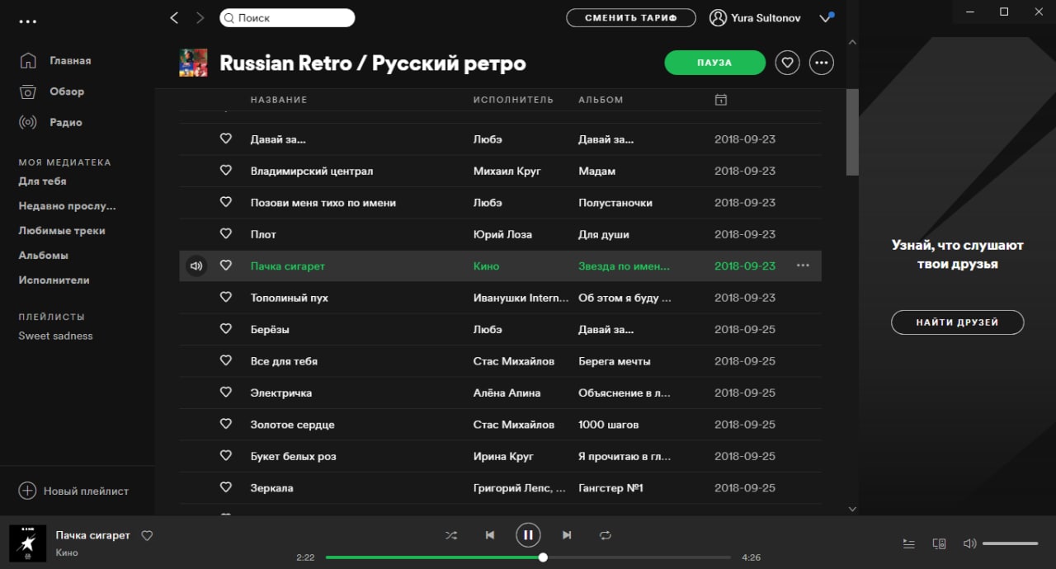This screenshot has height=569, width=1056.
Task: Mute the volume with the speaker icon
Action: coord(969,543)
